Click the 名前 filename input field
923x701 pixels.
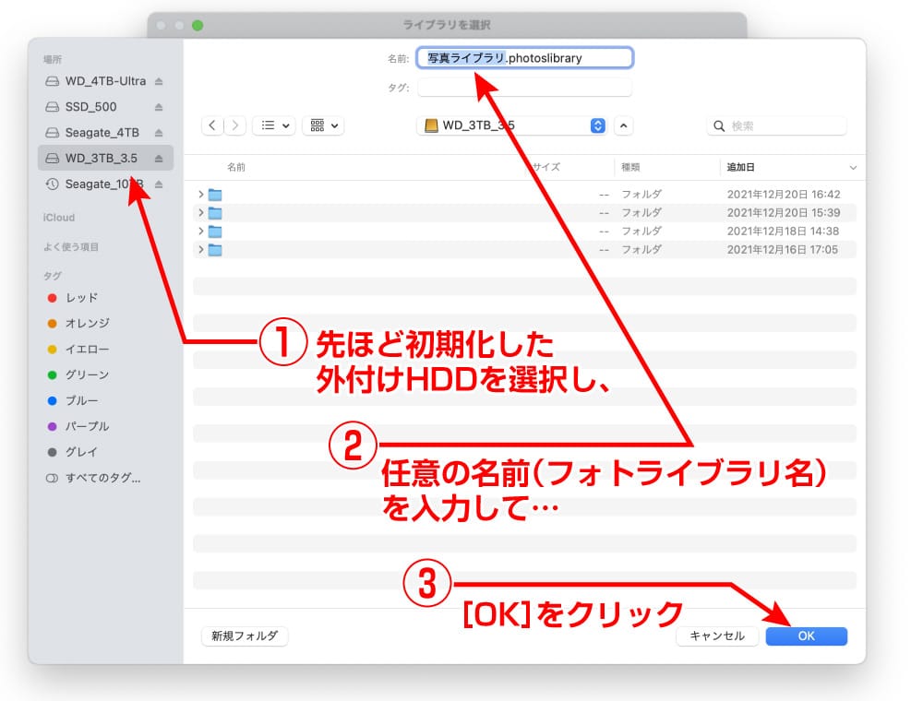(x=525, y=57)
